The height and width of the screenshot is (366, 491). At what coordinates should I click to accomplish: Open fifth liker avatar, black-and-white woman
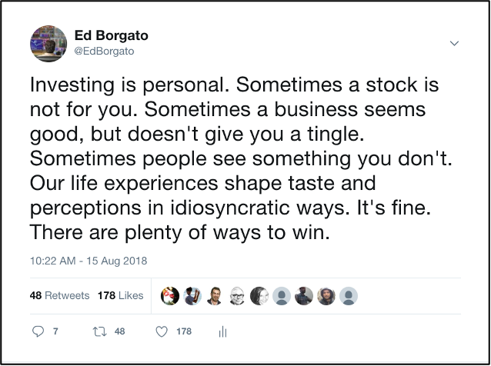259,296
